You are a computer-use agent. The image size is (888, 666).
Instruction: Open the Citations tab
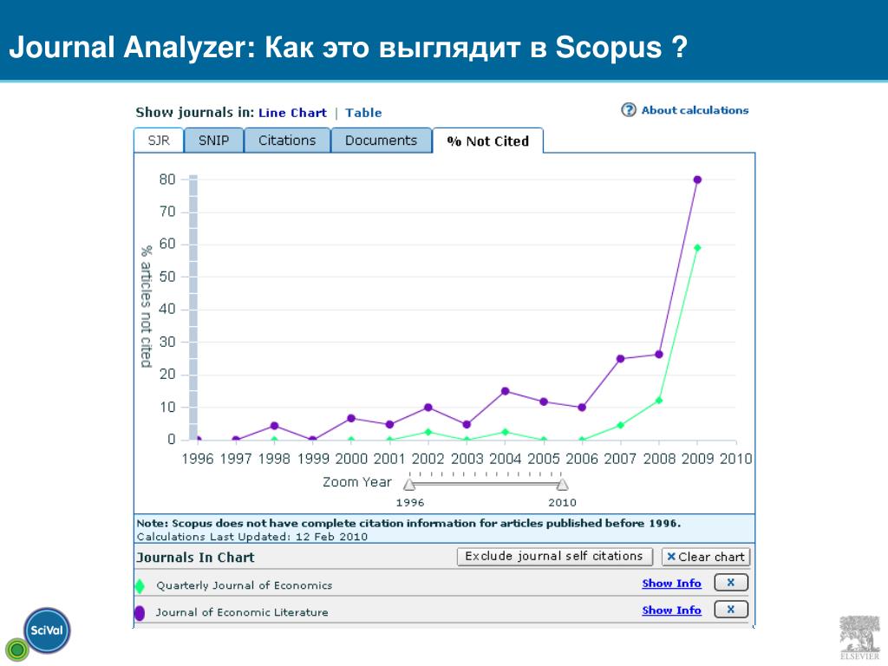287,140
